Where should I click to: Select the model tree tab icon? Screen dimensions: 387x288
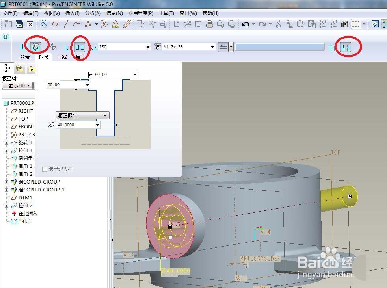coord(7,68)
